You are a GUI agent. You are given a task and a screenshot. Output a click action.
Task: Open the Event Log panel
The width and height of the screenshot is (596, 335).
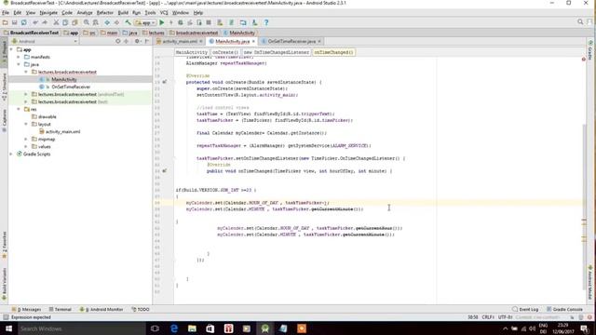(x=525, y=310)
